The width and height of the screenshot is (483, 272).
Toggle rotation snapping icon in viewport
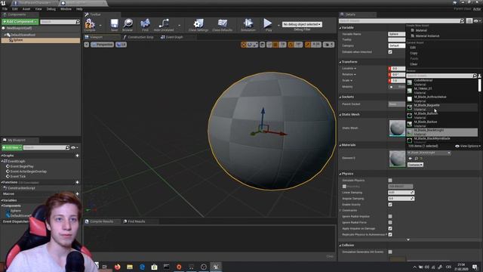pyautogui.click(x=291, y=45)
